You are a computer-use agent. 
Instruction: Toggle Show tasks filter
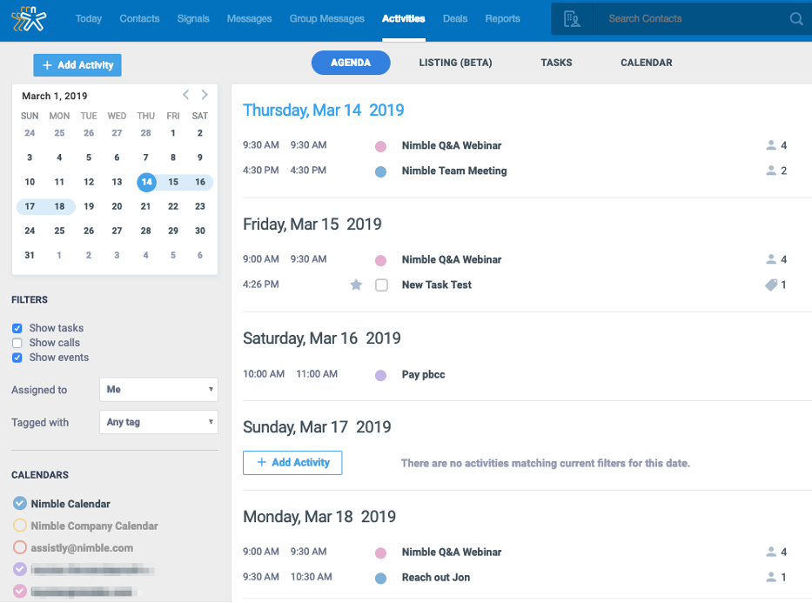coord(17,328)
